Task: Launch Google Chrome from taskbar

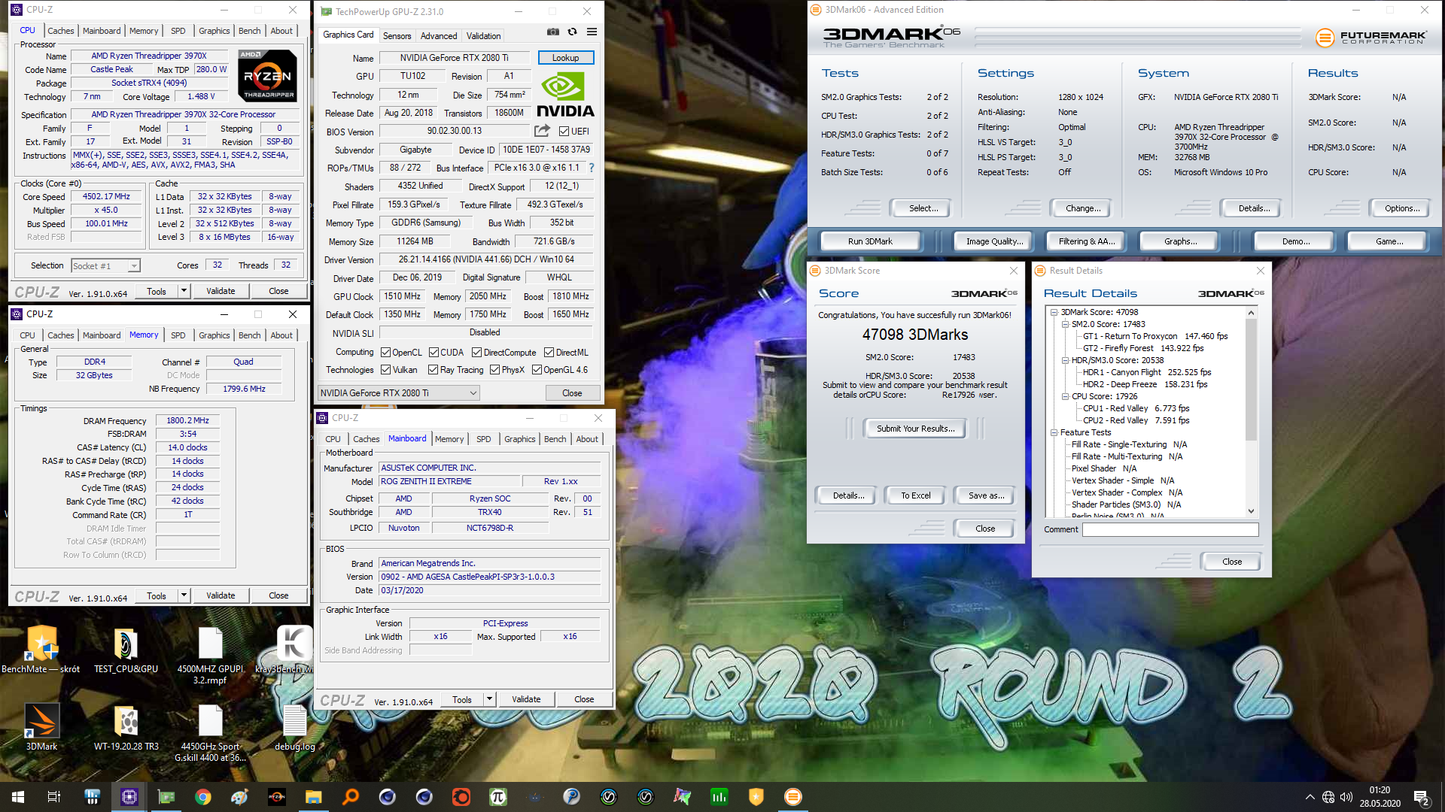Action: point(202,797)
